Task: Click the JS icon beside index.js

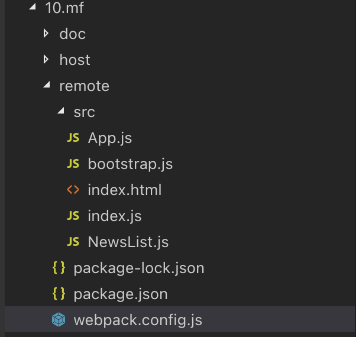Action: pyautogui.click(x=73, y=216)
